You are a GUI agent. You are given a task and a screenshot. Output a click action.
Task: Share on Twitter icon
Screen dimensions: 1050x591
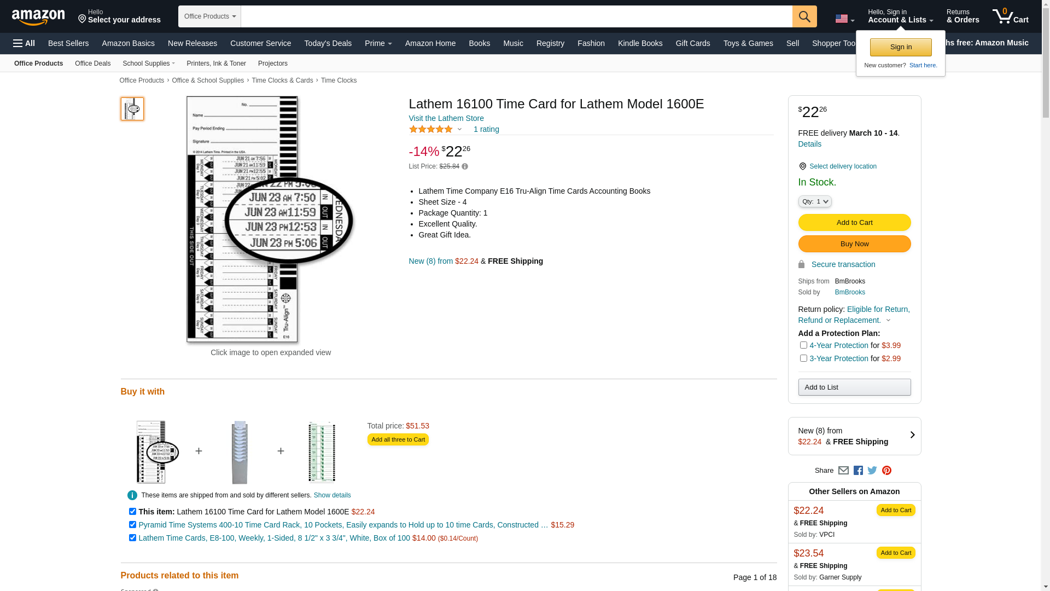pyautogui.click(x=872, y=471)
